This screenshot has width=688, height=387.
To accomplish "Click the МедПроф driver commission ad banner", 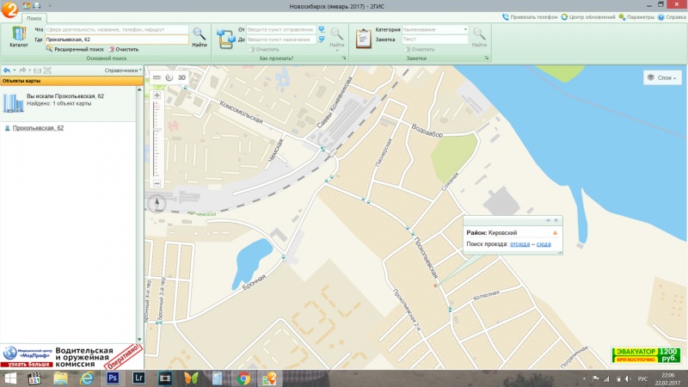I will click(71, 356).
